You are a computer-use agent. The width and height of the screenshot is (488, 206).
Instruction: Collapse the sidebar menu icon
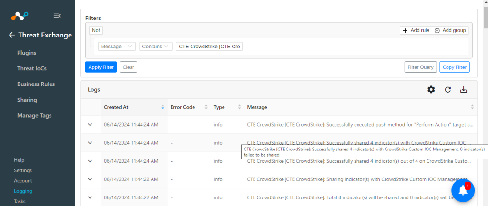[x=57, y=16]
